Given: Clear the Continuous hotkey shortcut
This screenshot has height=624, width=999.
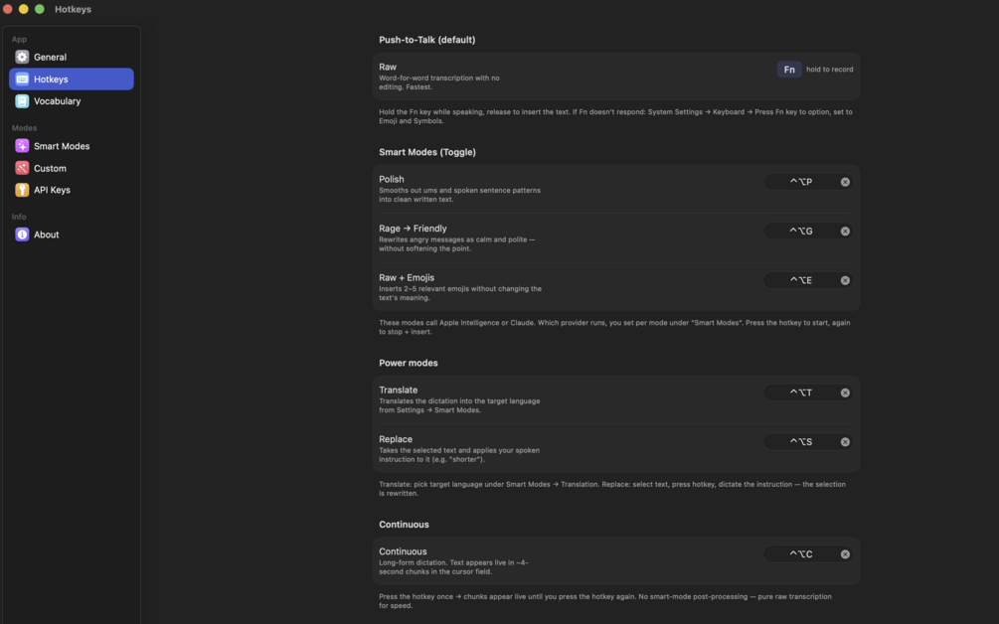Looking at the screenshot, I should click(x=845, y=554).
